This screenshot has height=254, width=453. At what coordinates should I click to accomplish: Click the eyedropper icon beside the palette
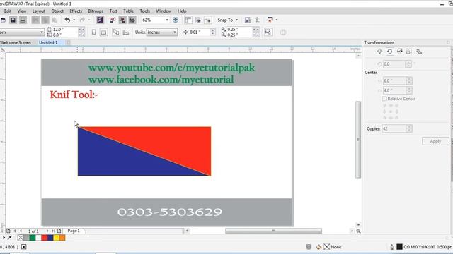click(9, 238)
